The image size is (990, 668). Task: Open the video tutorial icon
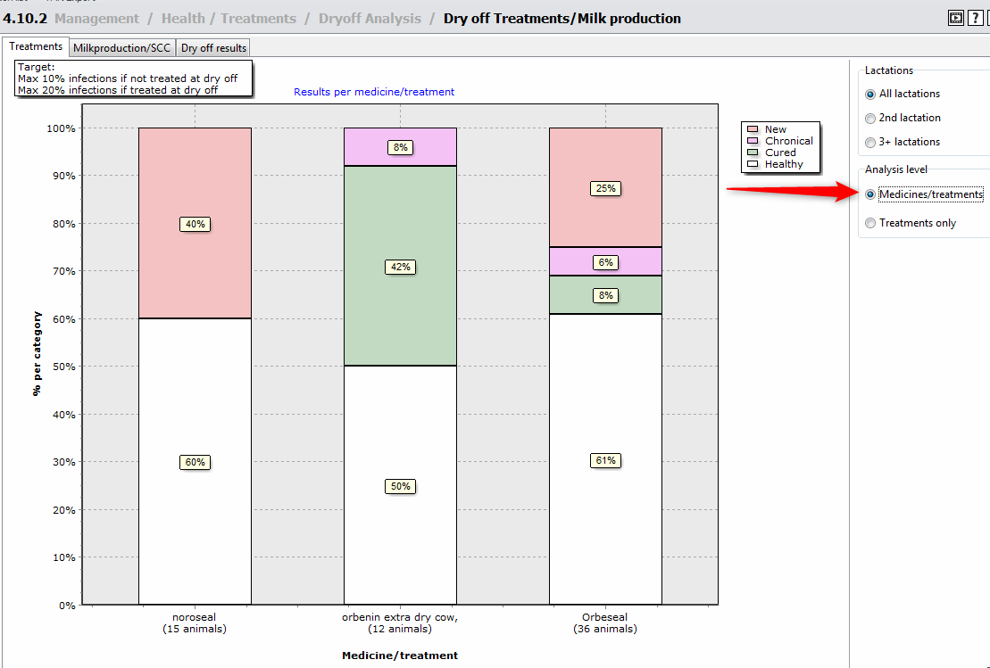[956, 18]
